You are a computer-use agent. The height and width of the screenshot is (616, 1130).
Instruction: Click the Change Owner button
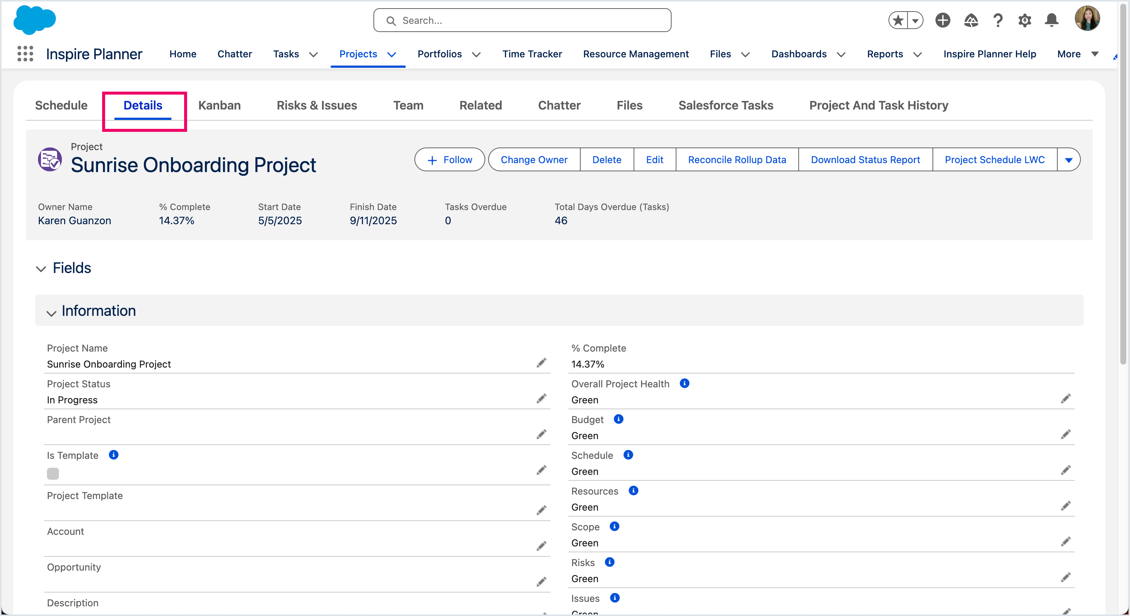[534, 160]
